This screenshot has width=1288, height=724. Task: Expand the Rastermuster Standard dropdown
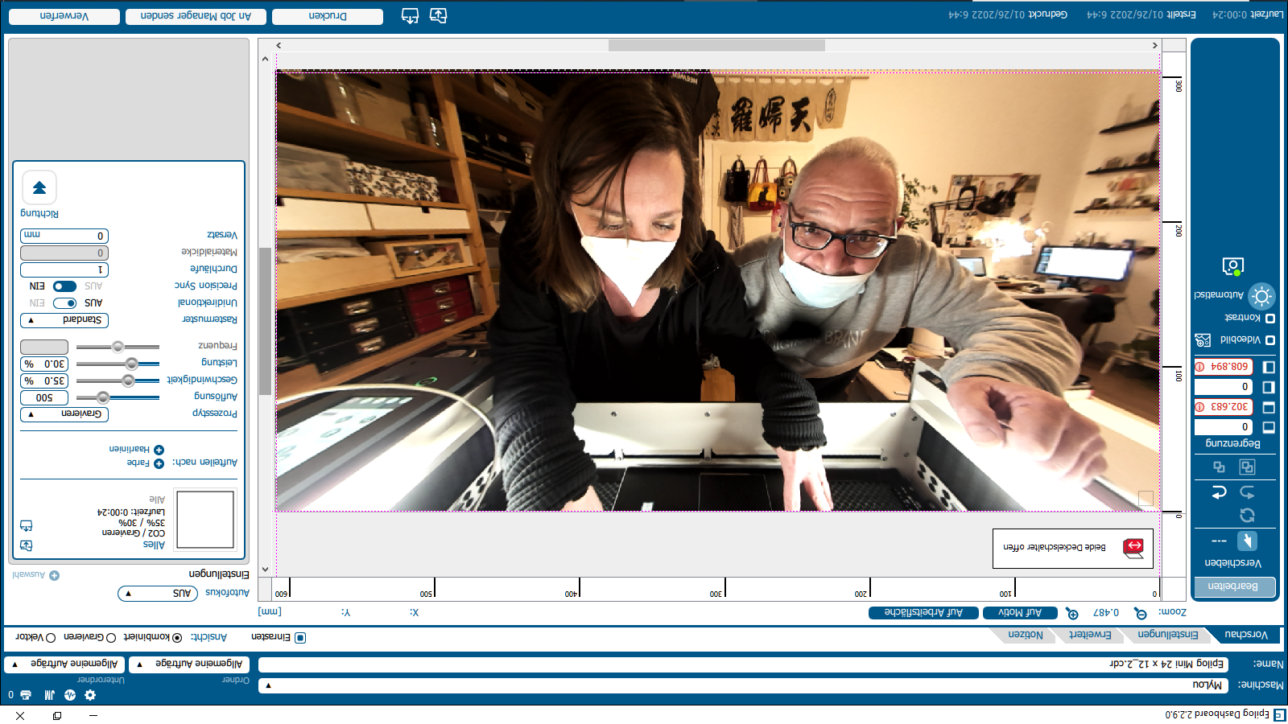[64, 320]
